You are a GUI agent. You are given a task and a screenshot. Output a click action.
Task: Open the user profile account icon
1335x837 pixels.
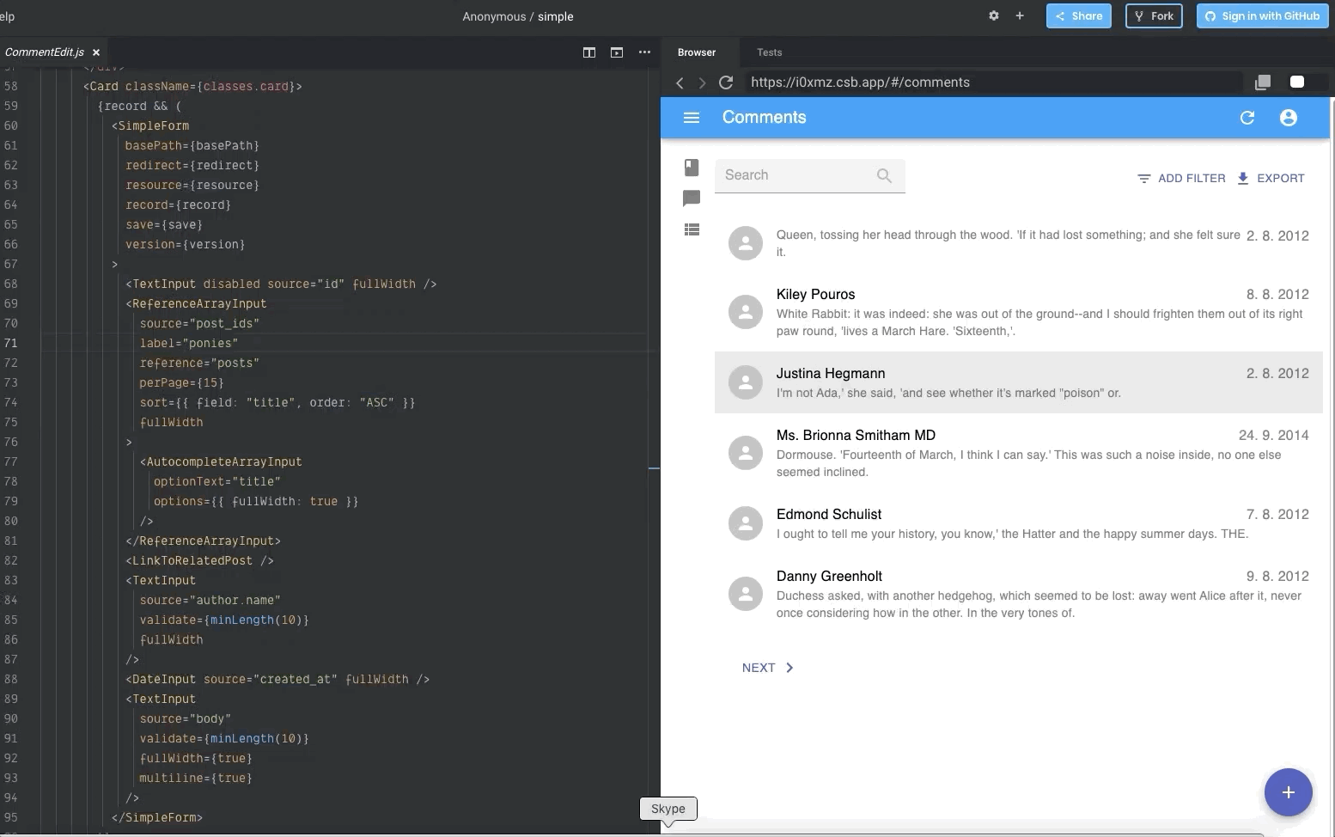coord(1288,118)
